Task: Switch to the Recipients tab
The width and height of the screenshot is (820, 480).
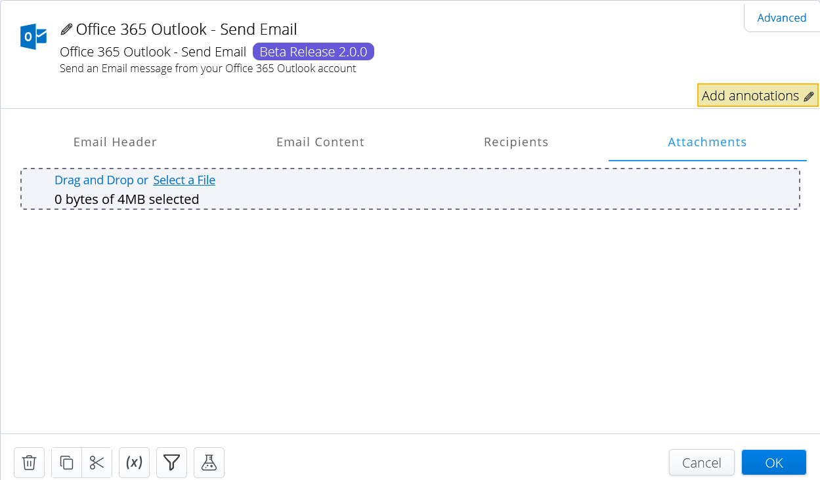Action: (516, 142)
